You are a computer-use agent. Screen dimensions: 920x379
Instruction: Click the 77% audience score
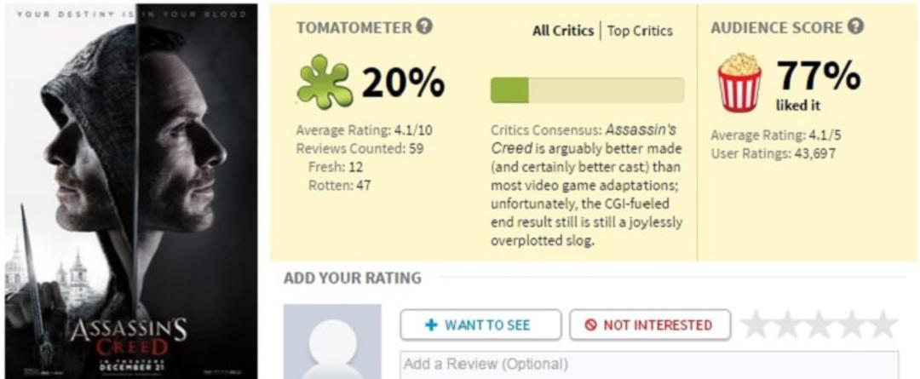pos(819,77)
